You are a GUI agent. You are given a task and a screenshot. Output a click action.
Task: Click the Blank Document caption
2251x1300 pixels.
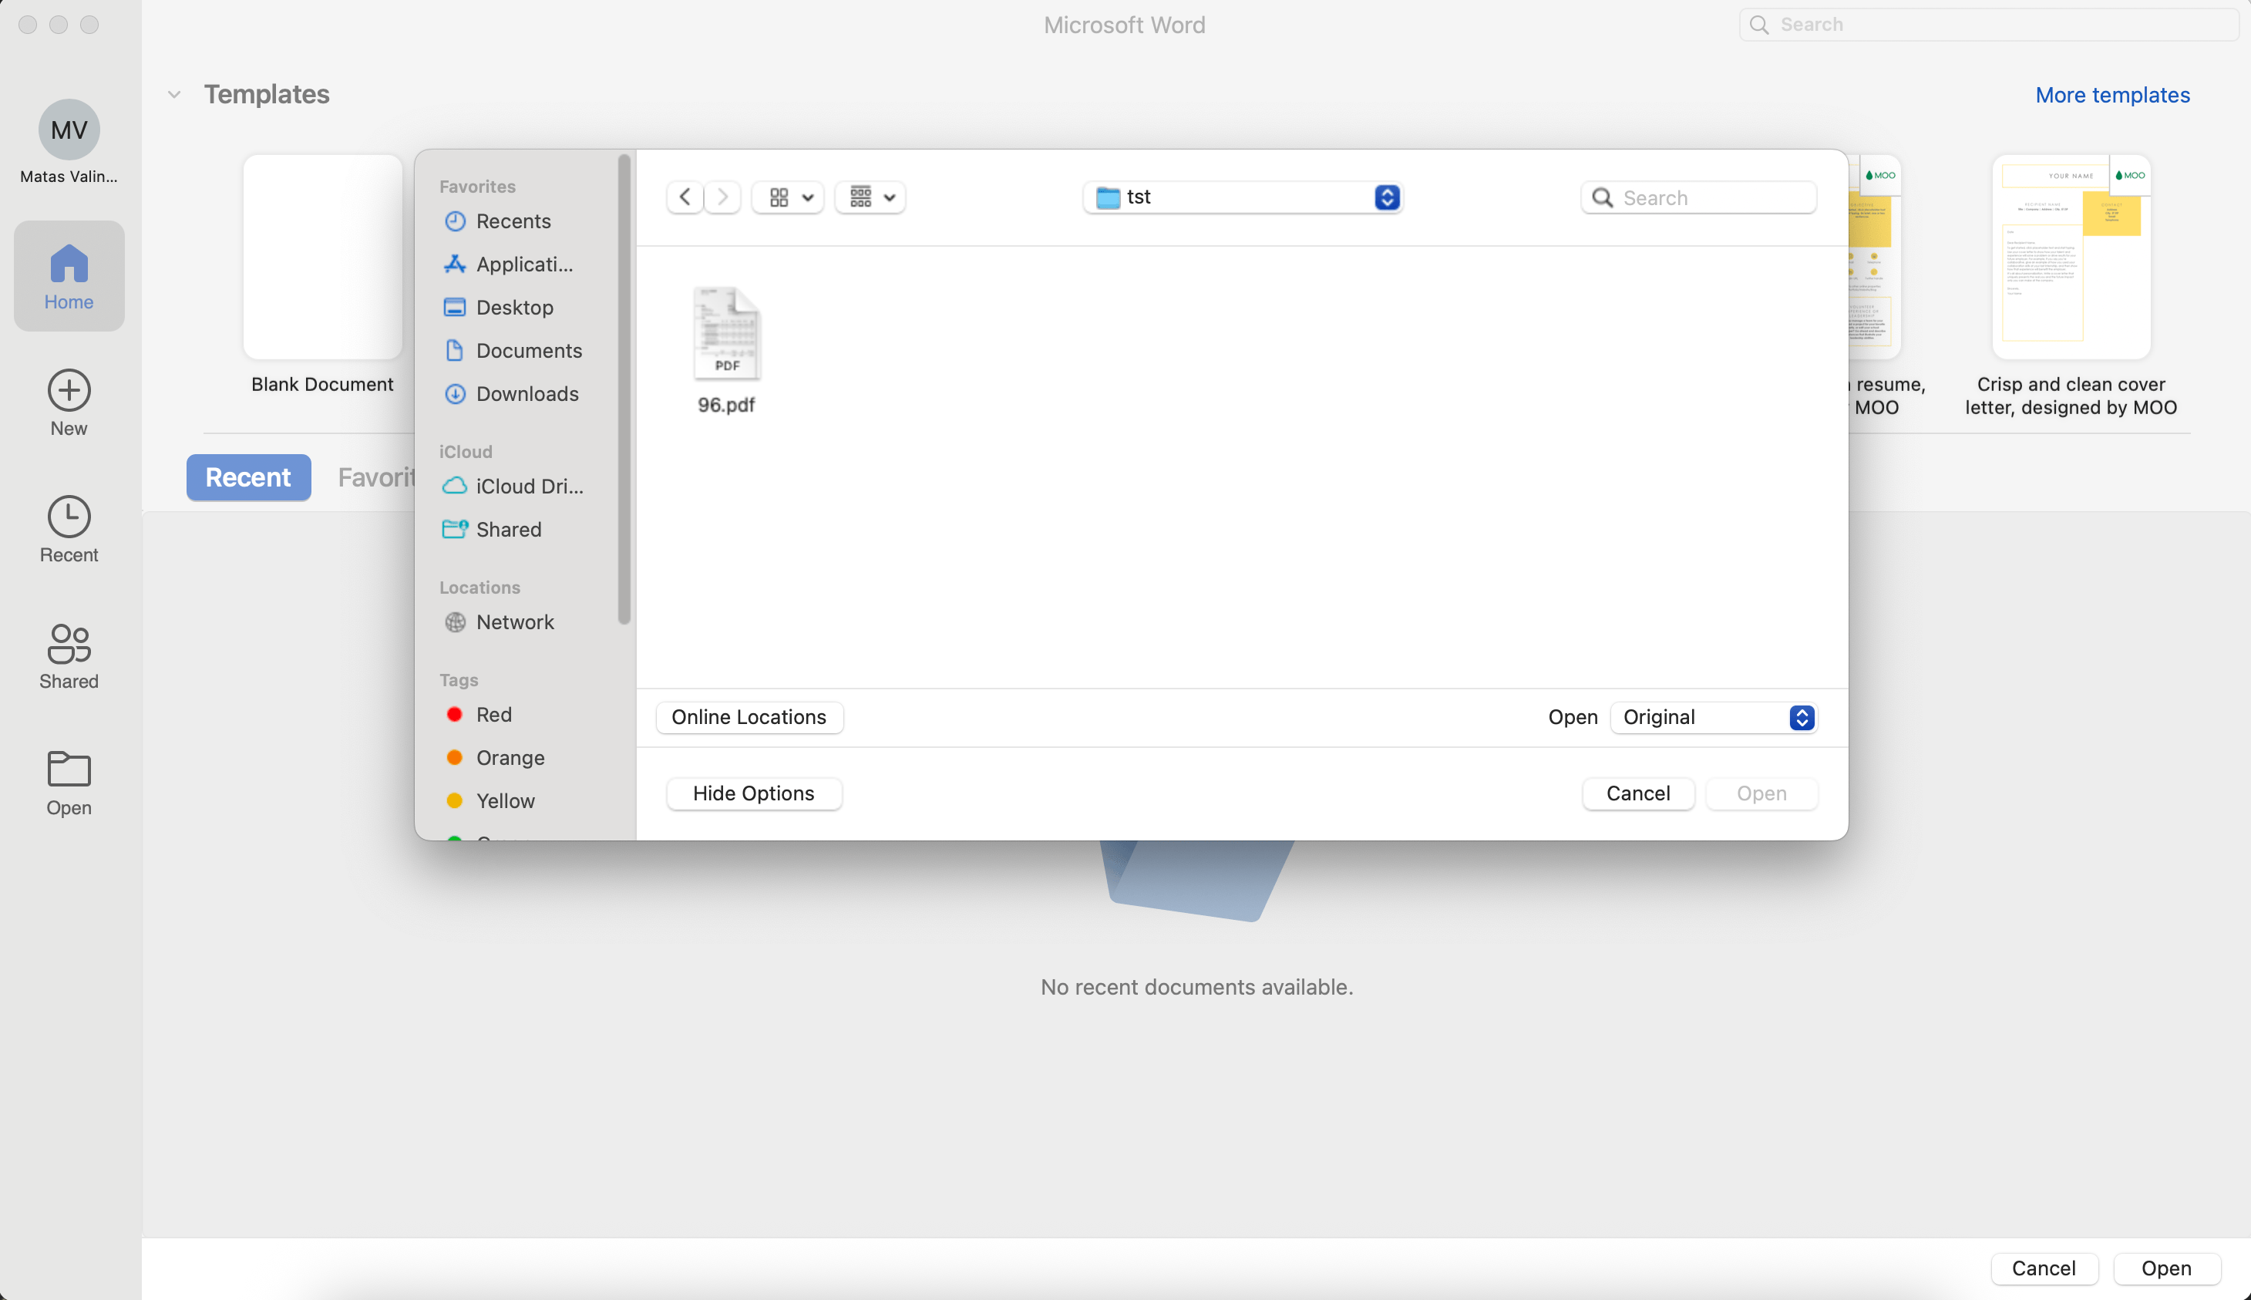point(322,385)
